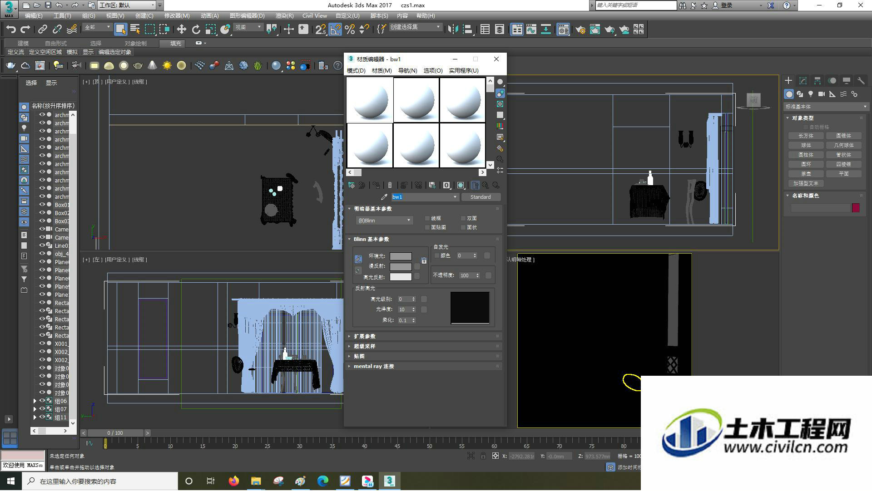Click the Windows Start button

(x=11, y=481)
